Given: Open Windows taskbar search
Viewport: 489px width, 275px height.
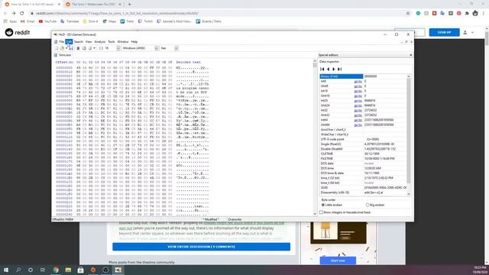Looking at the screenshot, I should click(18, 270).
